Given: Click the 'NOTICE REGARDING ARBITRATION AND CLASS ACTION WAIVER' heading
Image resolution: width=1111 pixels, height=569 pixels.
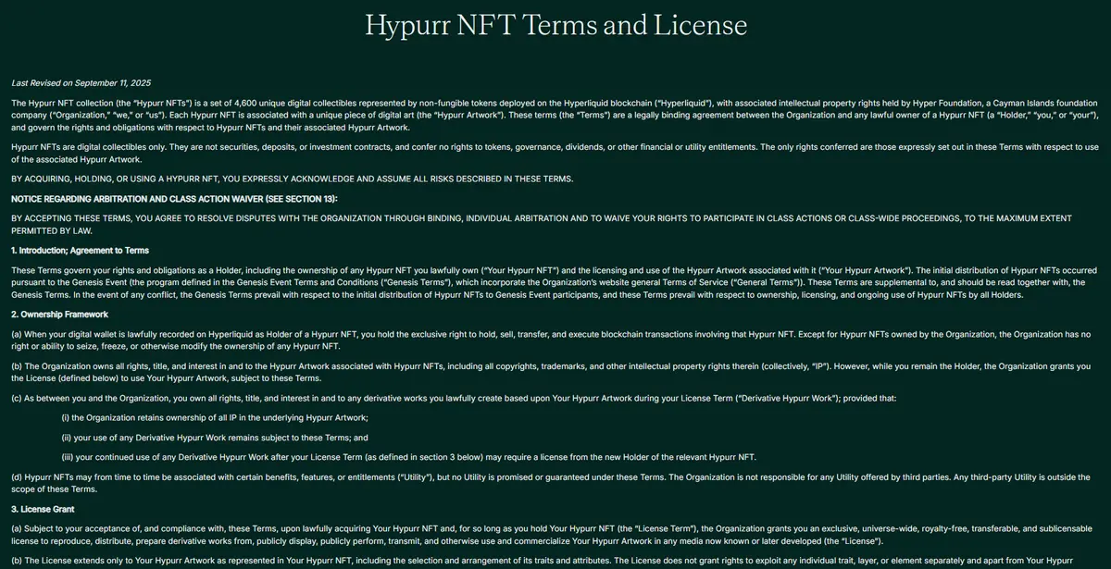Looking at the screenshot, I should 174,199.
